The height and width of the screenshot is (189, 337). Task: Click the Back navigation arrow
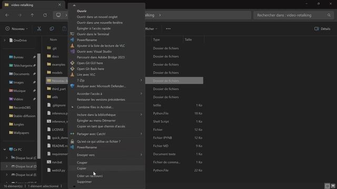pyautogui.click(x=7, y=15)
